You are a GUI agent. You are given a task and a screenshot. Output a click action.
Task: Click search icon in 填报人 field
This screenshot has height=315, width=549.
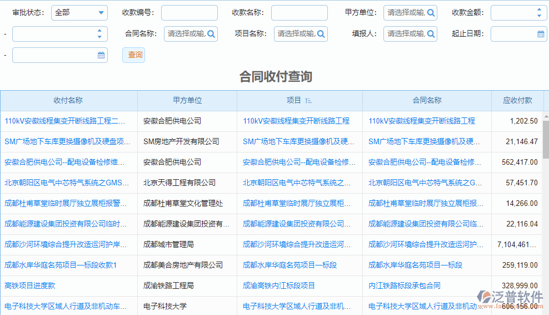click(431, 34)
